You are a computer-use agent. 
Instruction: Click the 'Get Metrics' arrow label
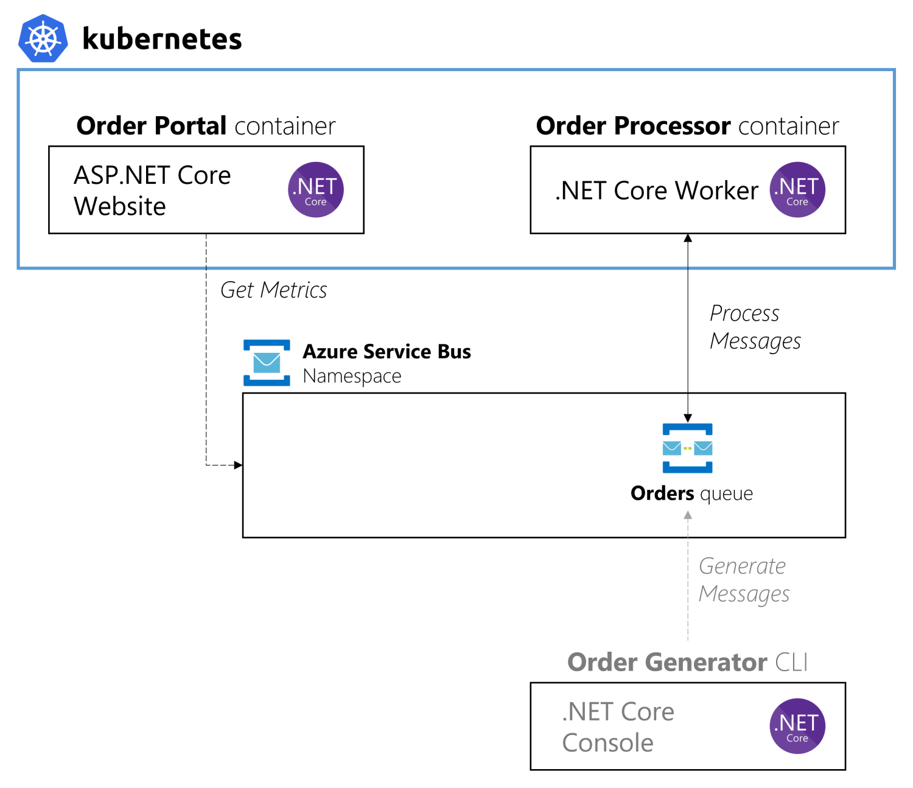(x=274, y=290)
